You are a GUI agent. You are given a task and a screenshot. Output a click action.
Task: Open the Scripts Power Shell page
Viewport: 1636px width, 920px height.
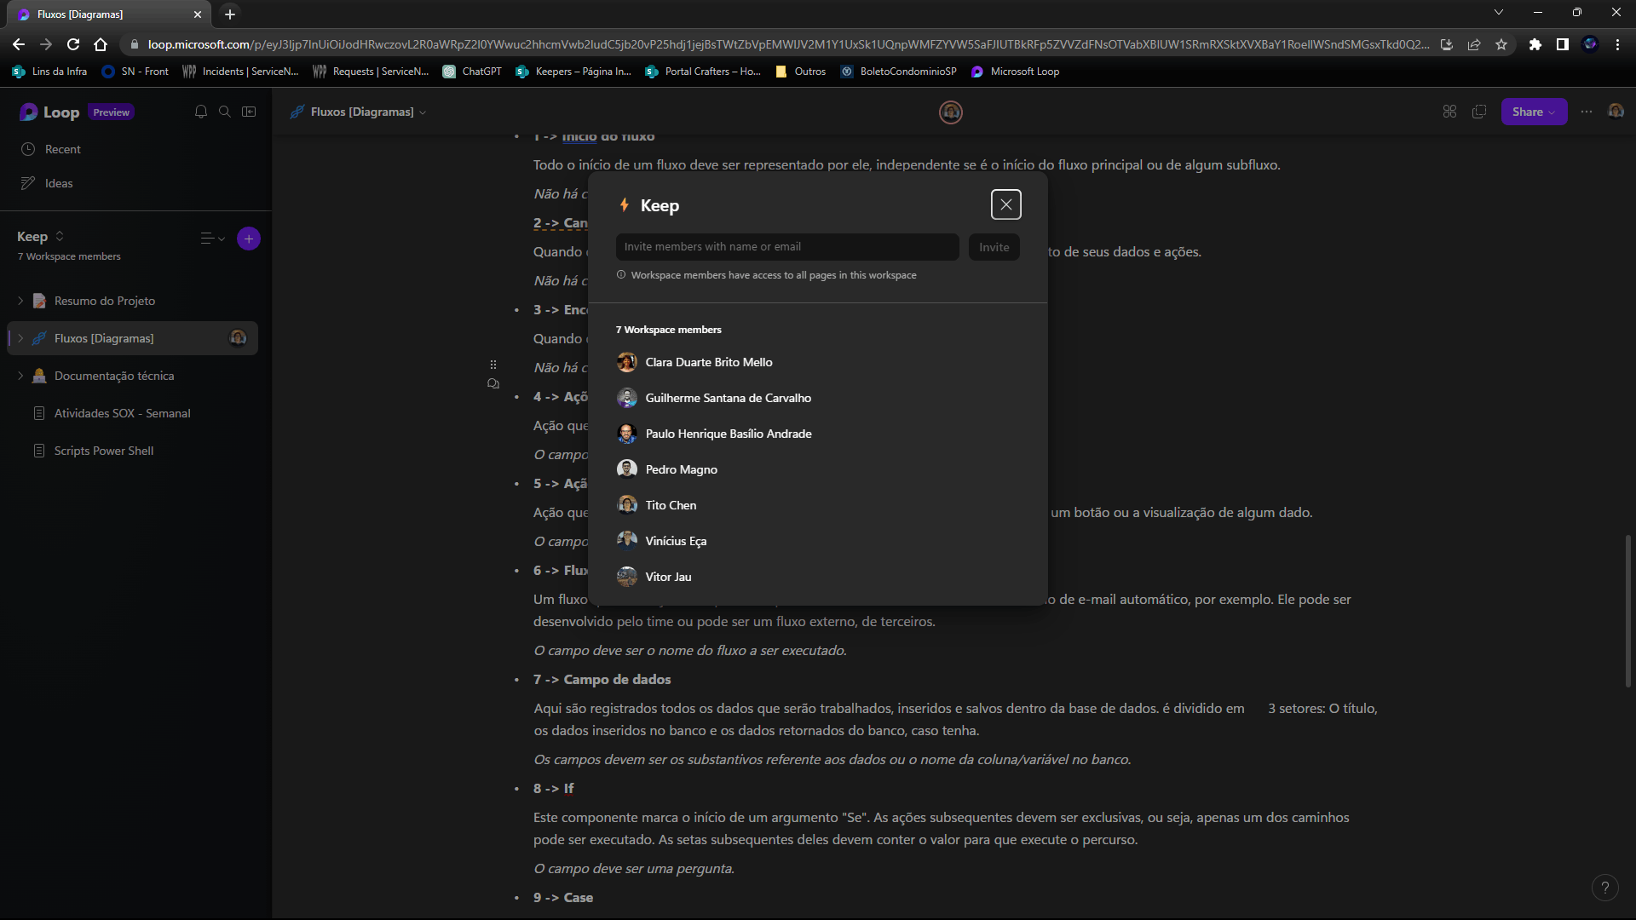(x=103, y=451)
